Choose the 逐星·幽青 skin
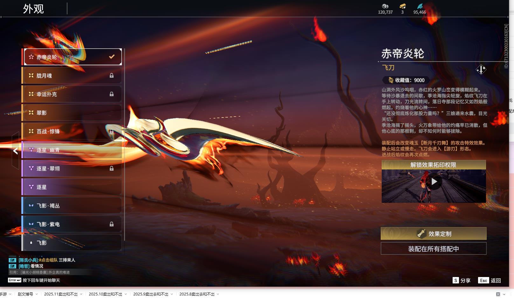 pyautogui.click(x=72, y=150)
